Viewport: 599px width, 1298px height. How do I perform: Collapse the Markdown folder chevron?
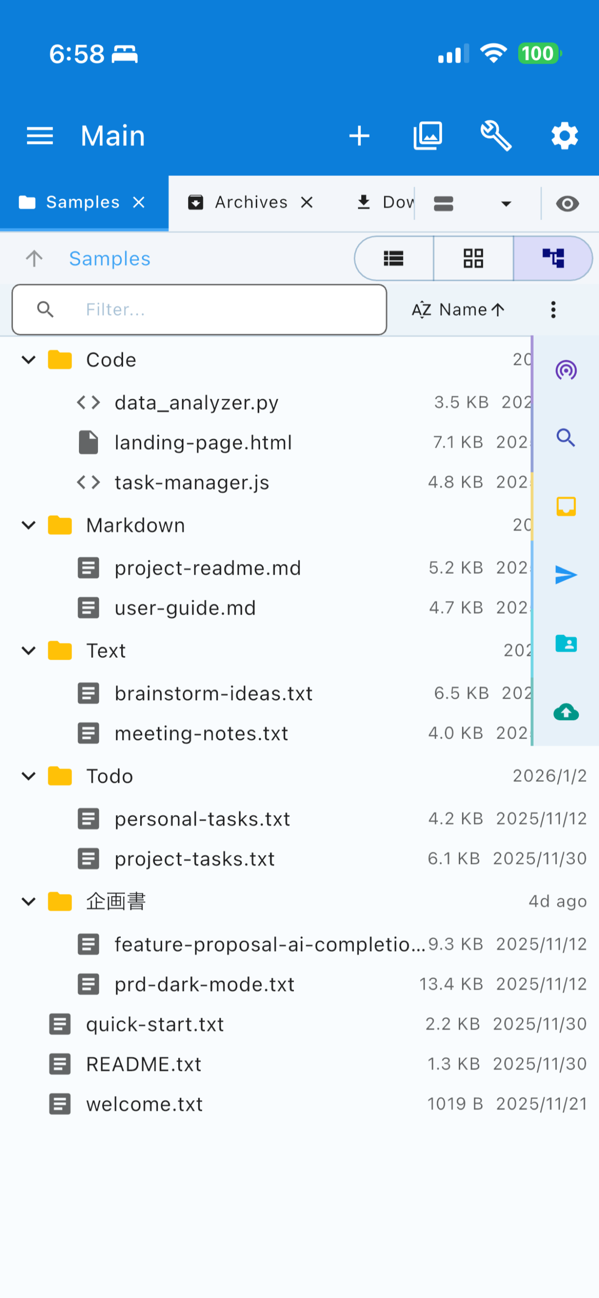[29, 526]
